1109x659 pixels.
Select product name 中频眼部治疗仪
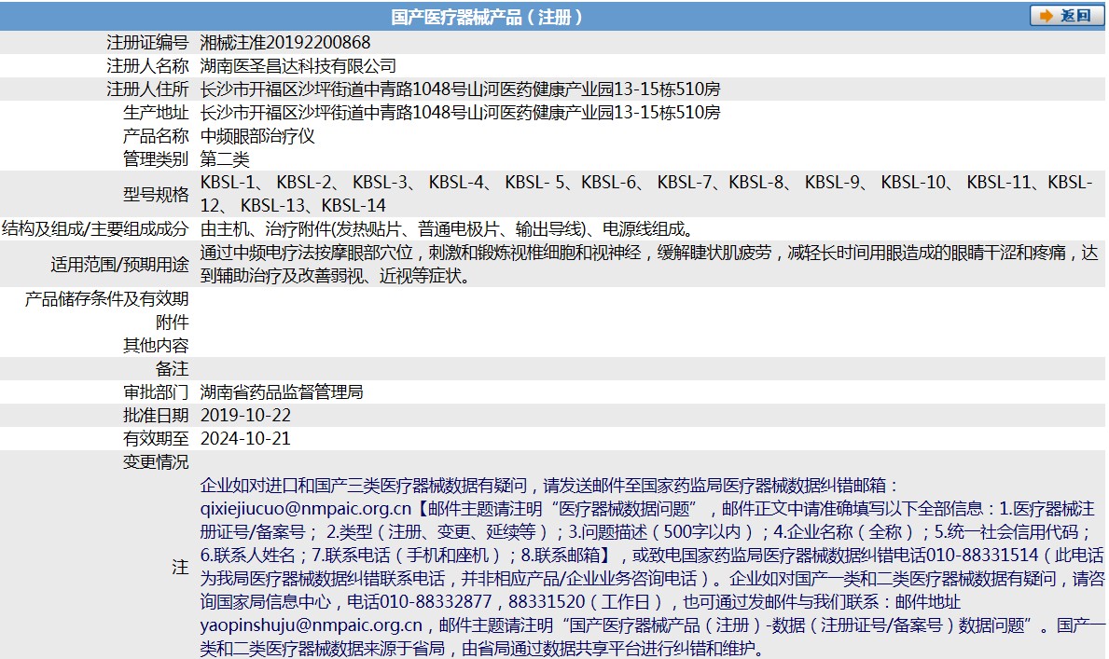[257, 136]
